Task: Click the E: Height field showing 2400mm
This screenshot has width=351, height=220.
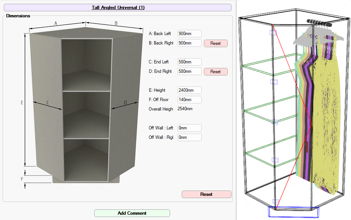Action: (189, 90)
